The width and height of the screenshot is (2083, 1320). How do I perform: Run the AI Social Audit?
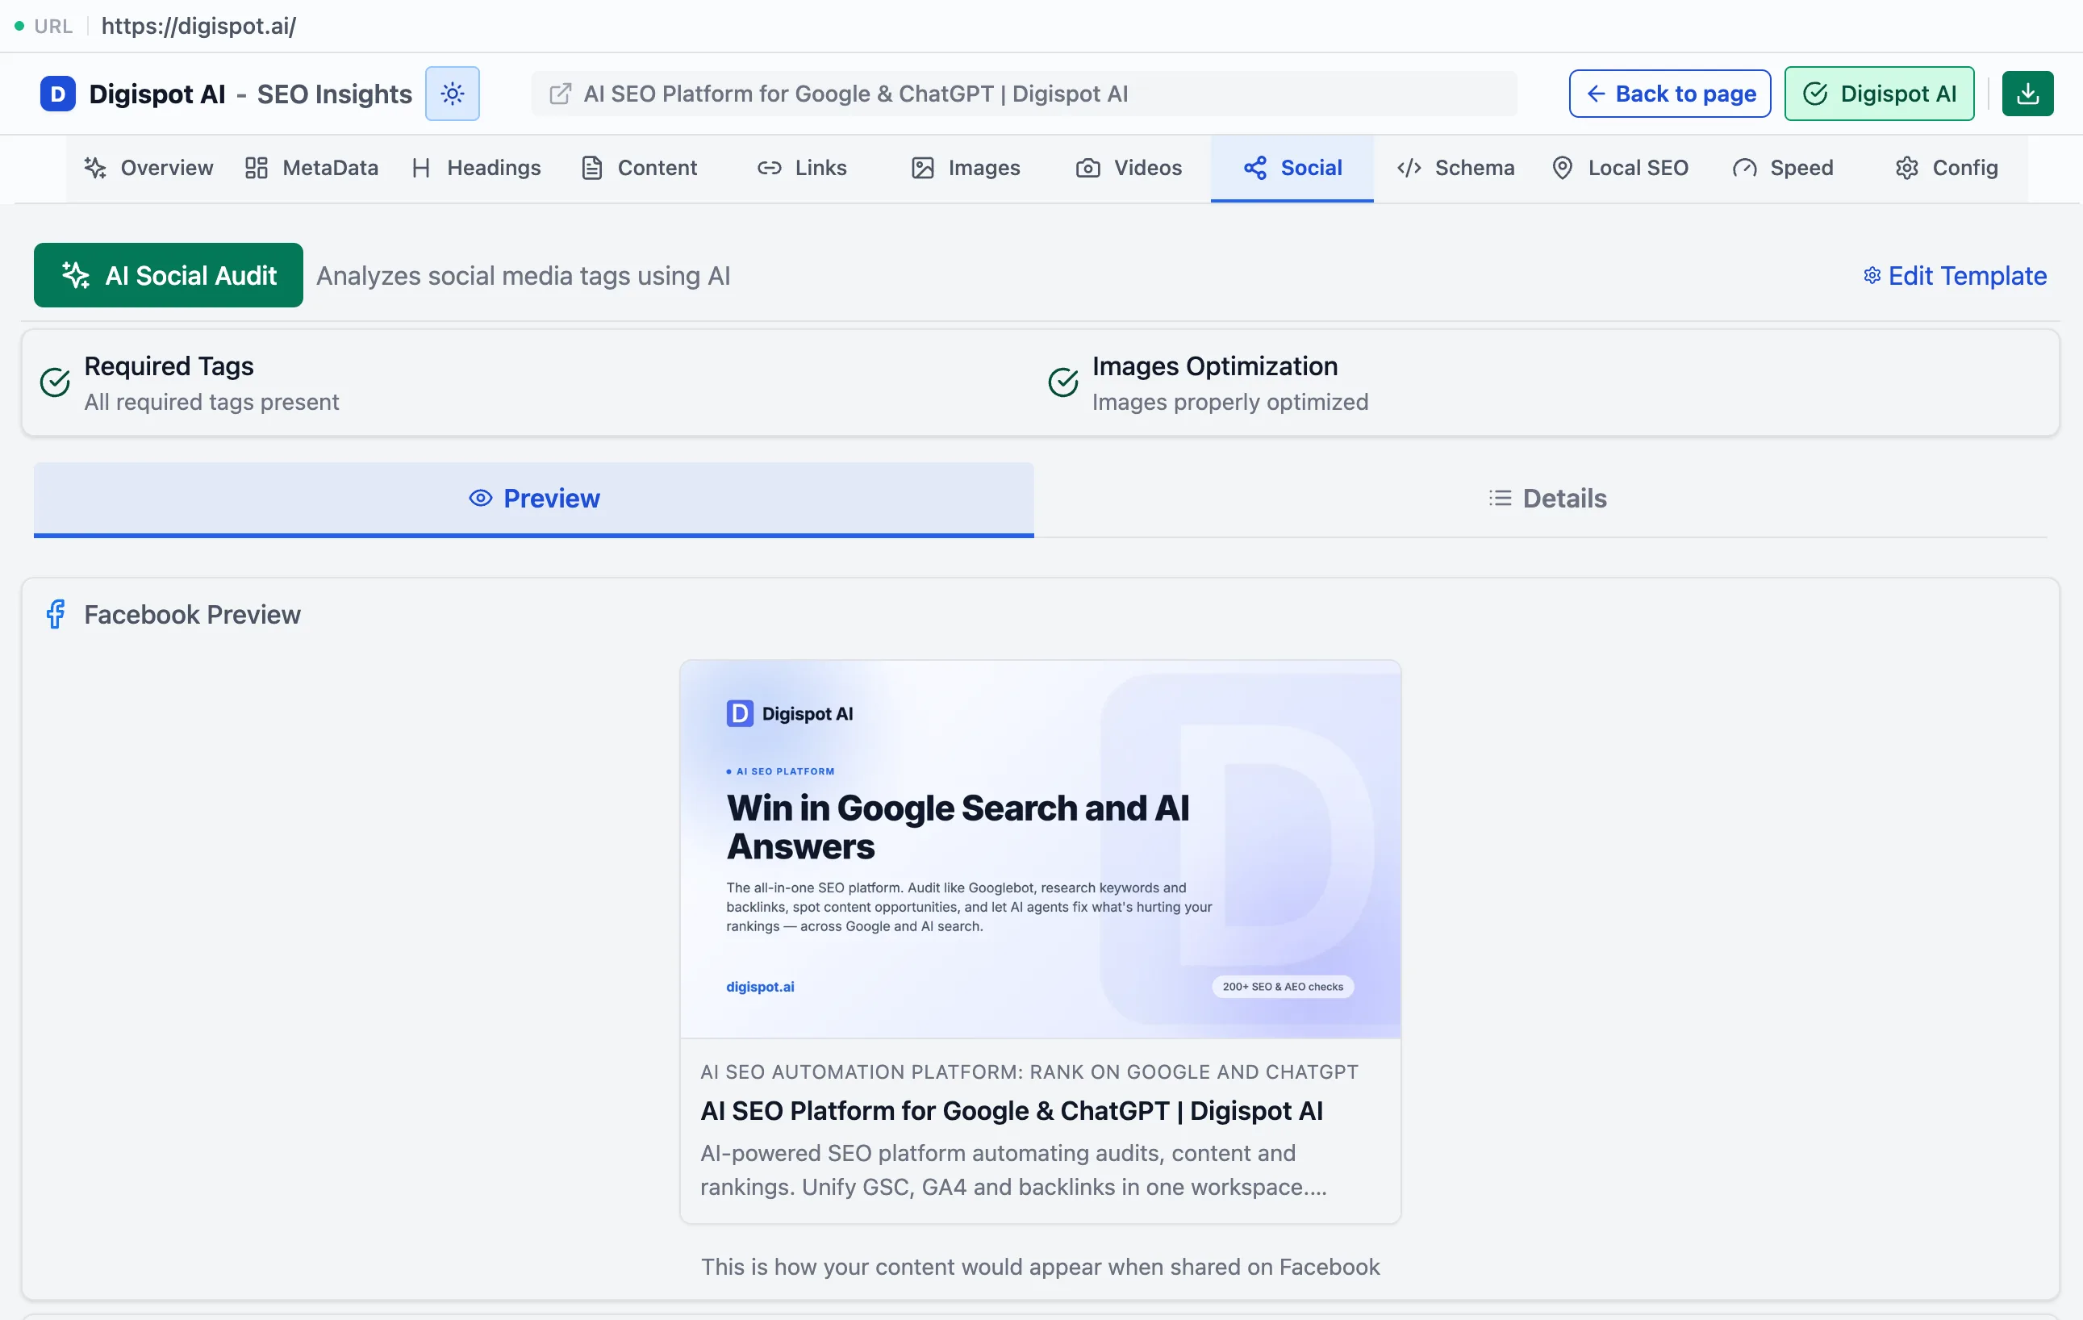tap(169, 275)
